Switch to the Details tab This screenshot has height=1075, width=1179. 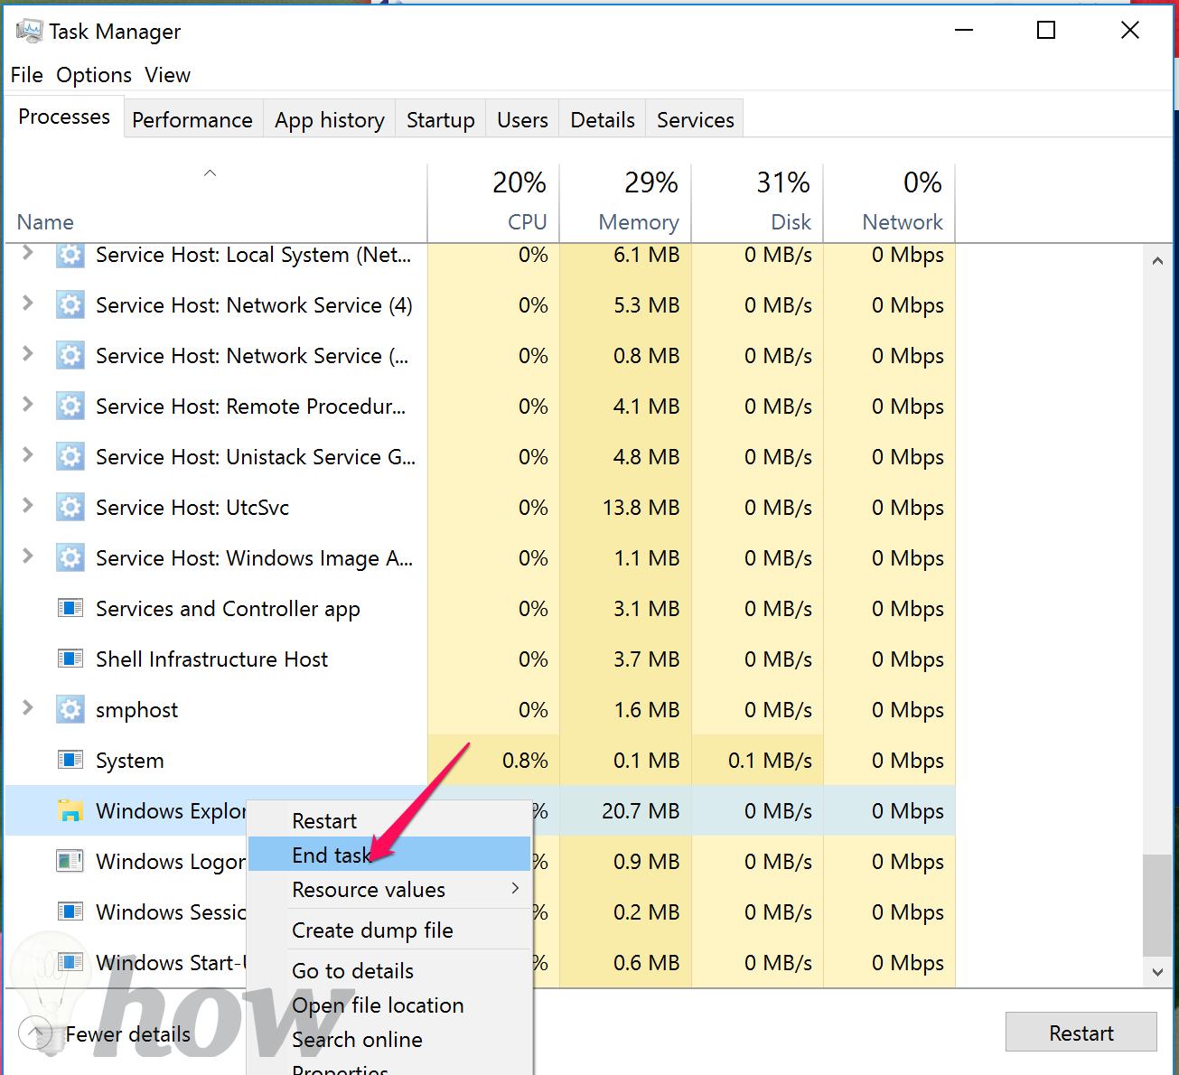(603, 120)
